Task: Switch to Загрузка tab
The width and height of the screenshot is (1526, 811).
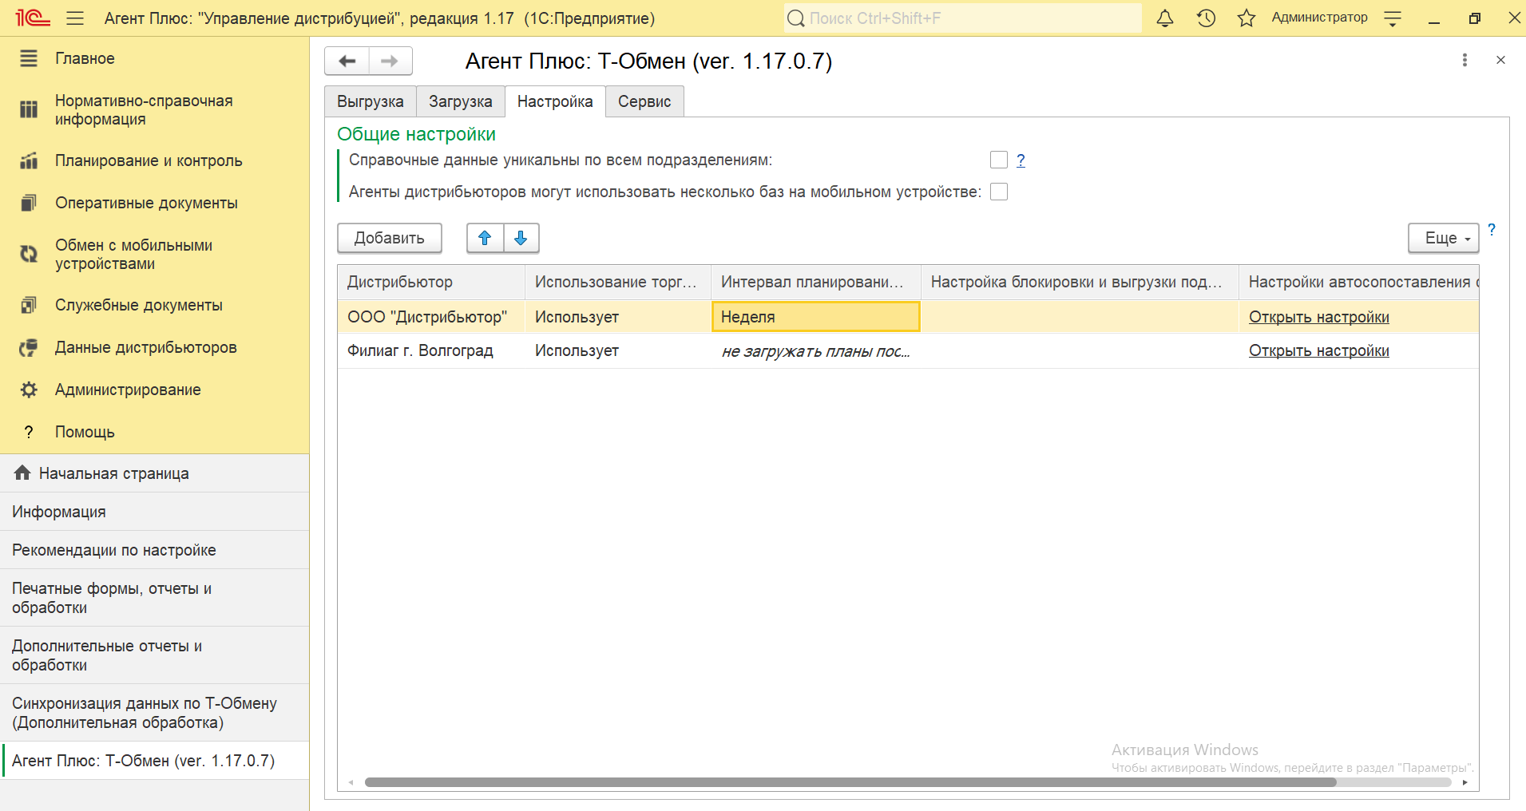Action: (x=461, y=101)
